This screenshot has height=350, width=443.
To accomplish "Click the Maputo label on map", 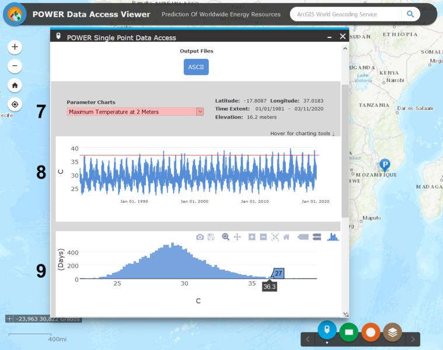I will pos(372,218).
